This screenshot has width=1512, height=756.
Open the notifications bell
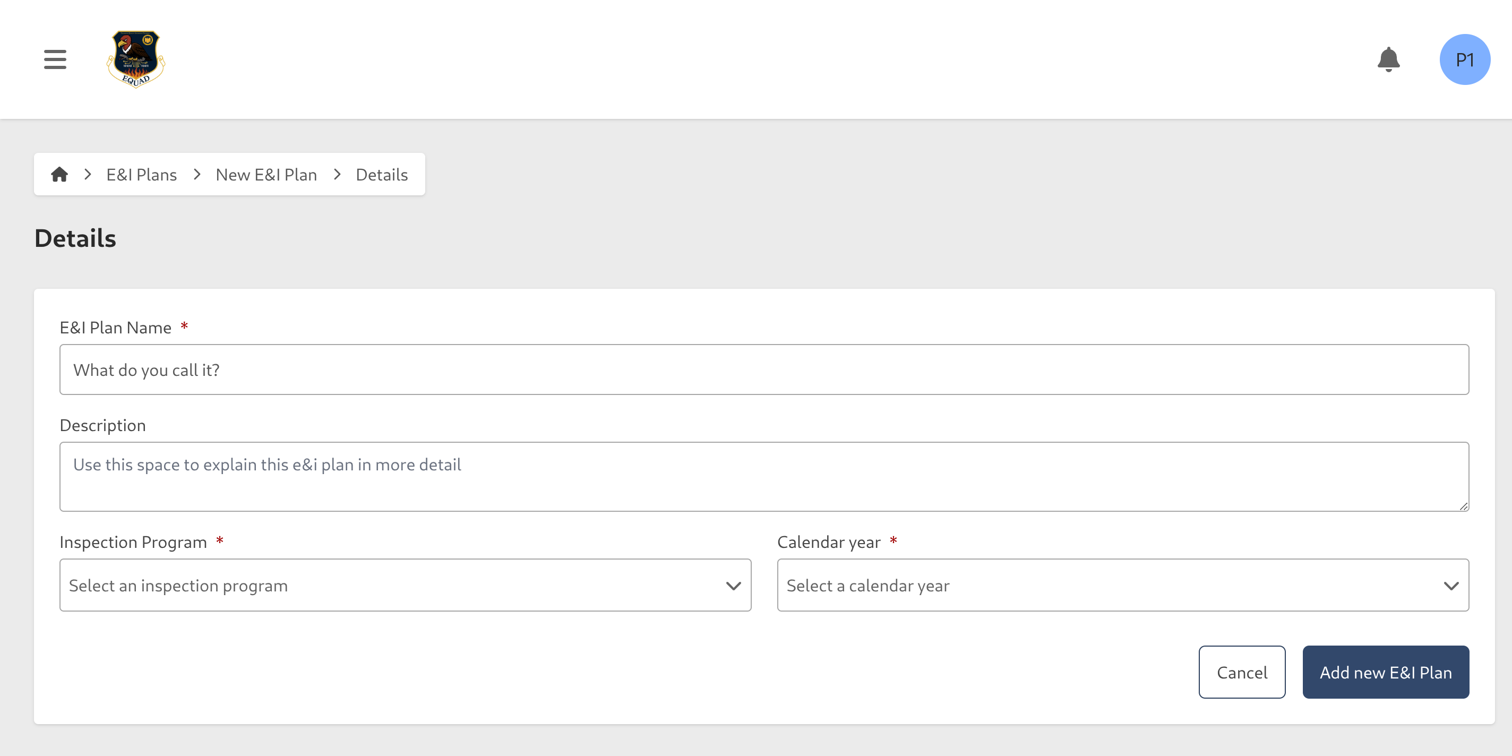[1388, 59]
